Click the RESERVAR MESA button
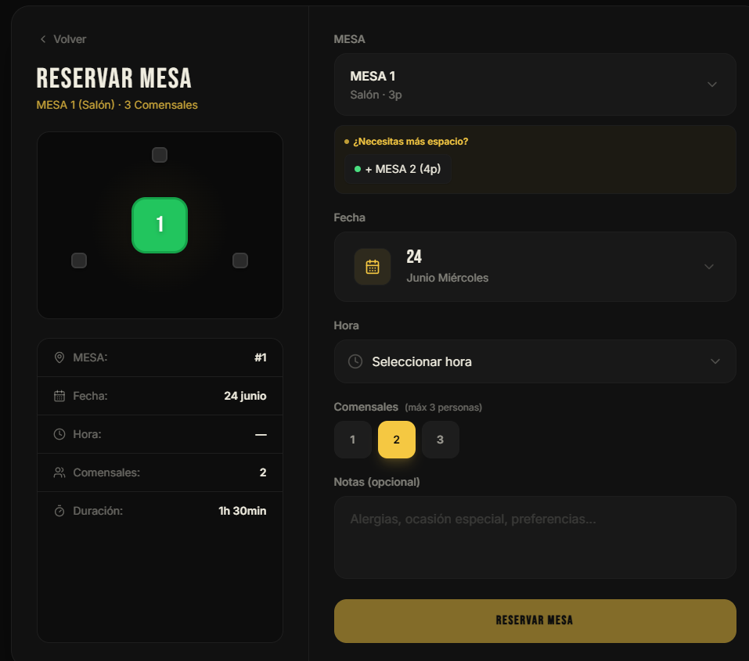 pyautogui.click(x=535, y=621)
